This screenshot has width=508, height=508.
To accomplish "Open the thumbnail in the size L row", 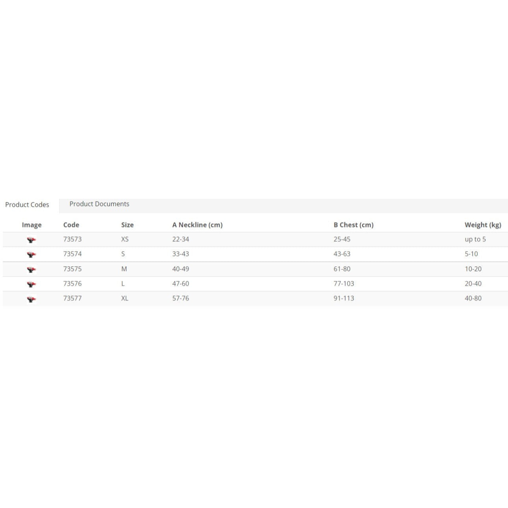I will [32, 284].
